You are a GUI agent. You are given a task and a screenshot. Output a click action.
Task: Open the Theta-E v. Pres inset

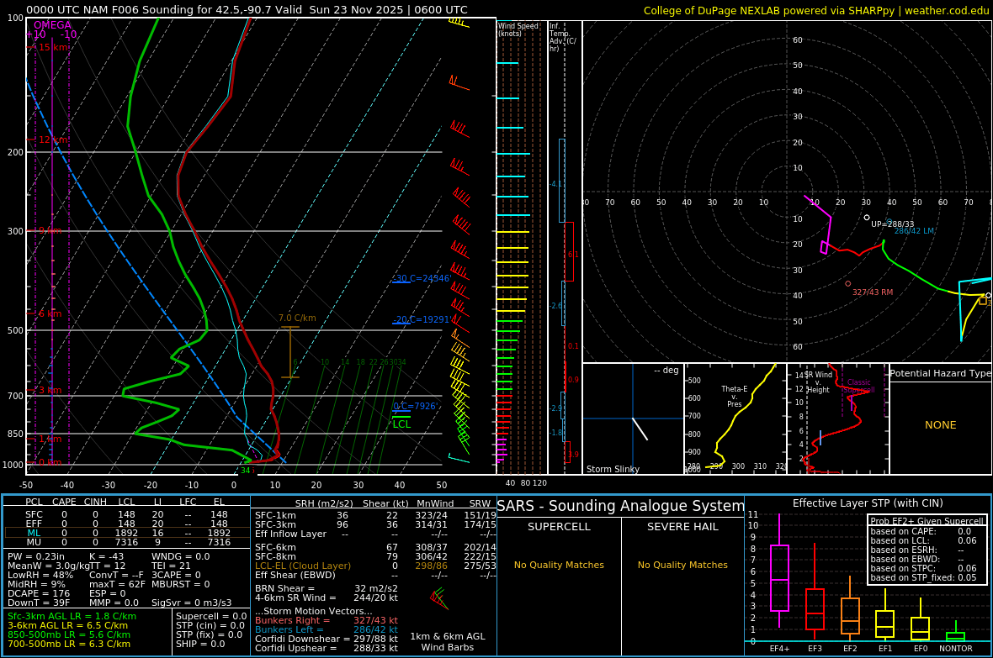(735, 418)
